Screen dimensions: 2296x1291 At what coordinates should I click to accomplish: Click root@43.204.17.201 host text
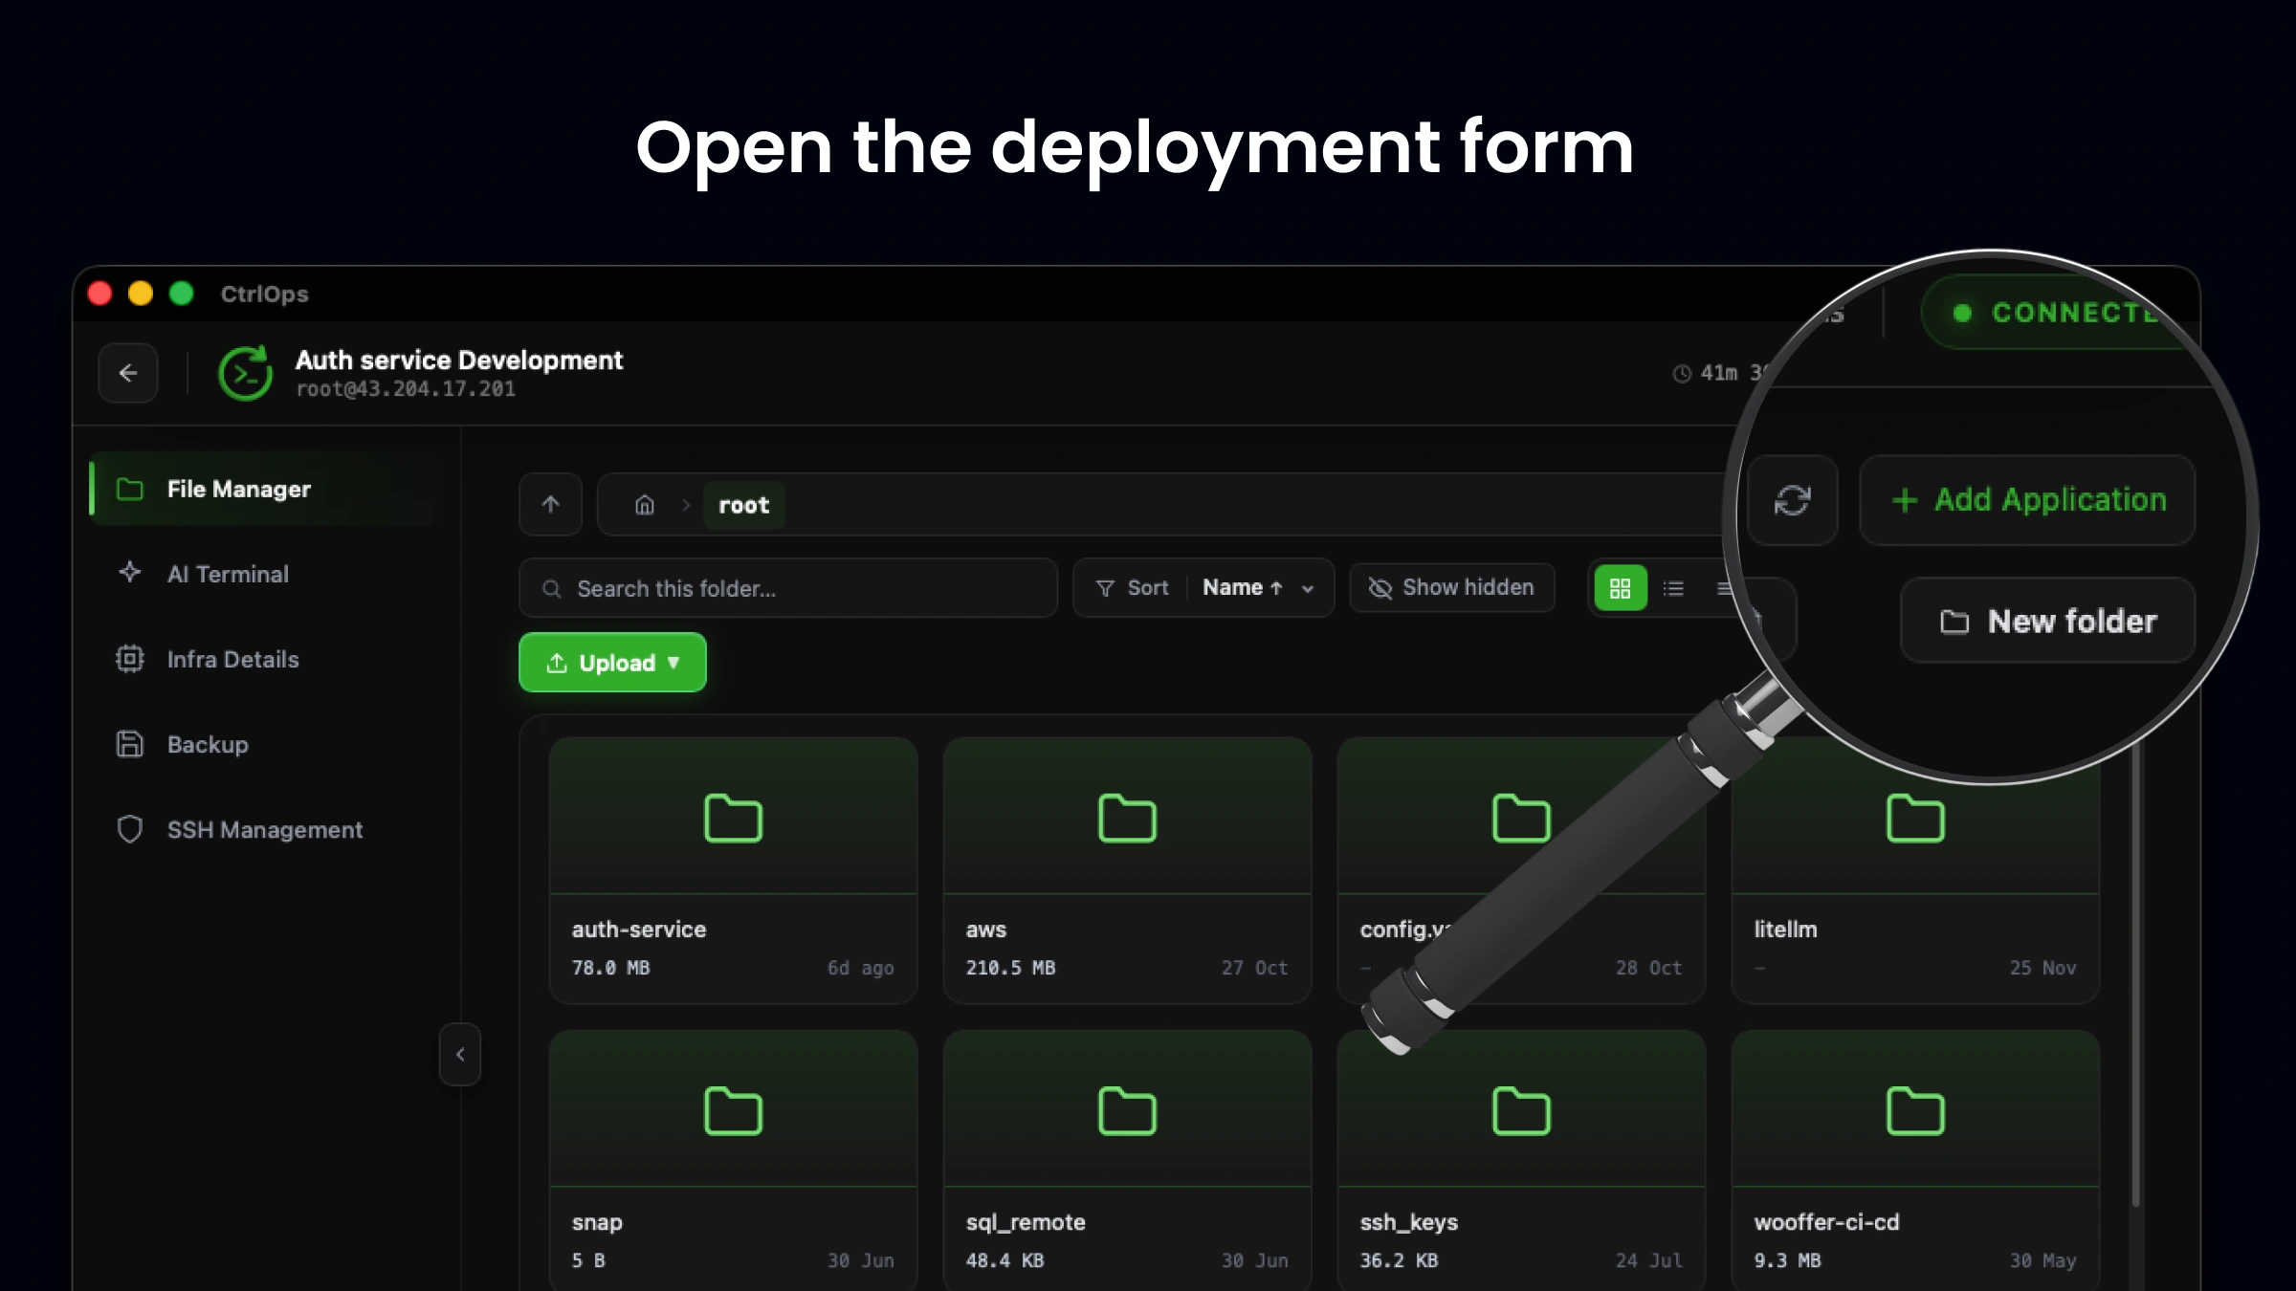click(x=406, y=389)
